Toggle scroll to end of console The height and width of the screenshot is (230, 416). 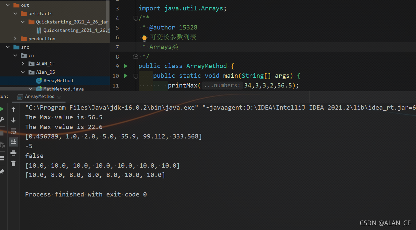(13, 142)
